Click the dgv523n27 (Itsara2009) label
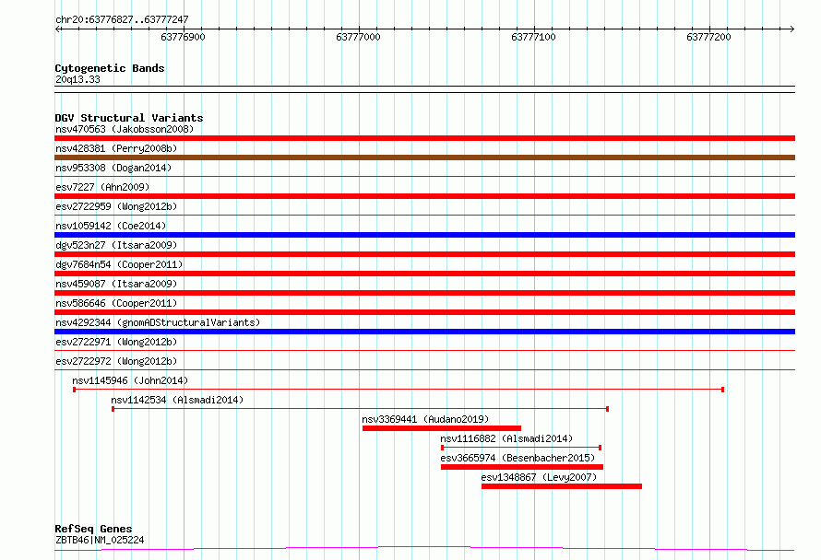The height and width of the screenshot is (560, 821). 116,245
